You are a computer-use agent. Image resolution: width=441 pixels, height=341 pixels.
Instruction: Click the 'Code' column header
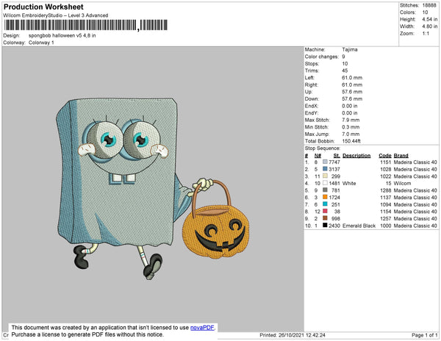[384, 156]
